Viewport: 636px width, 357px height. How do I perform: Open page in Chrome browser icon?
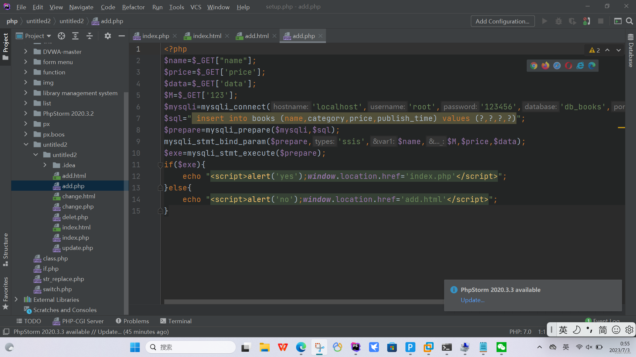pos(534,66)
